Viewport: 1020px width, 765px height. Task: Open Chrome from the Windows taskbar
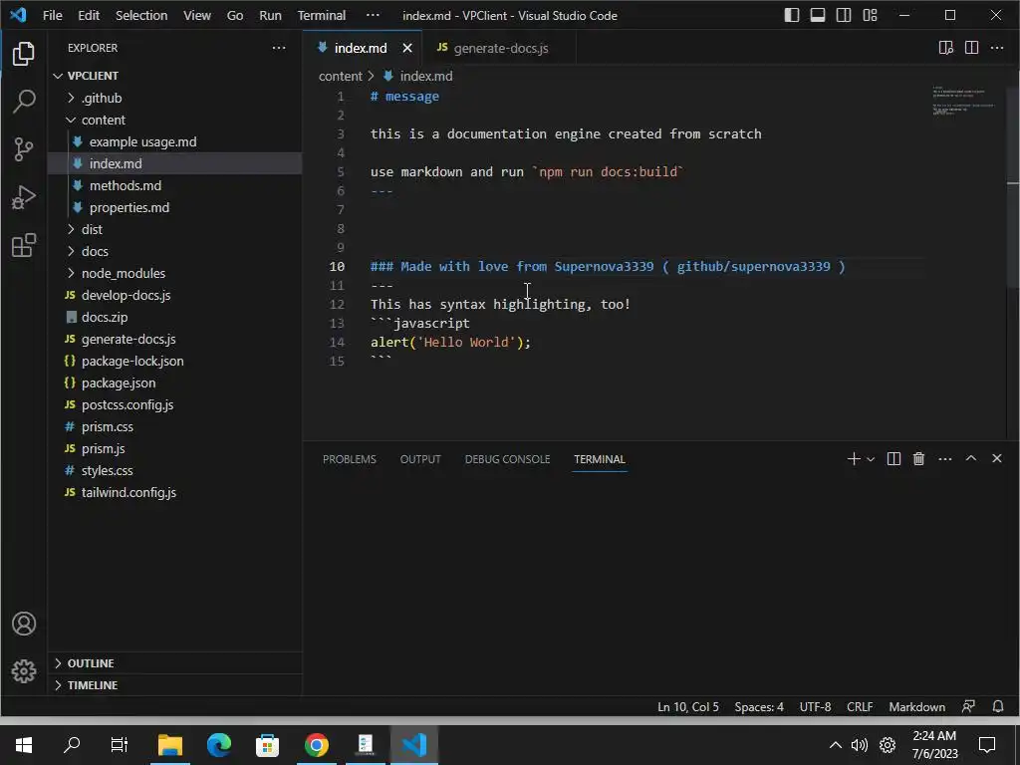point(316,744)
